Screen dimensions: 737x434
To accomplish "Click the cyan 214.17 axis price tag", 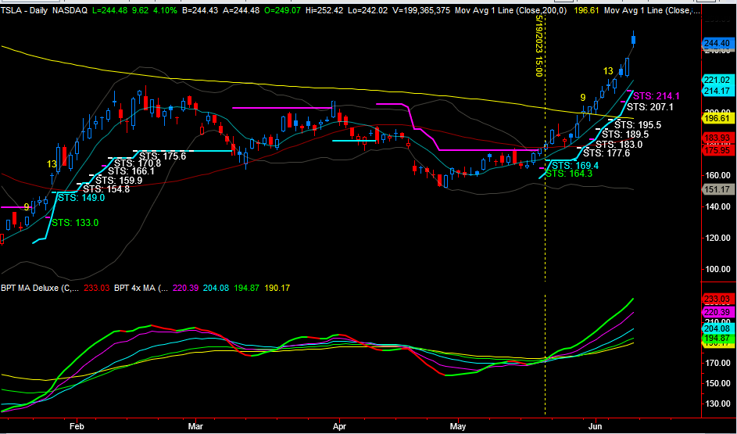I will tap(717, 91).
